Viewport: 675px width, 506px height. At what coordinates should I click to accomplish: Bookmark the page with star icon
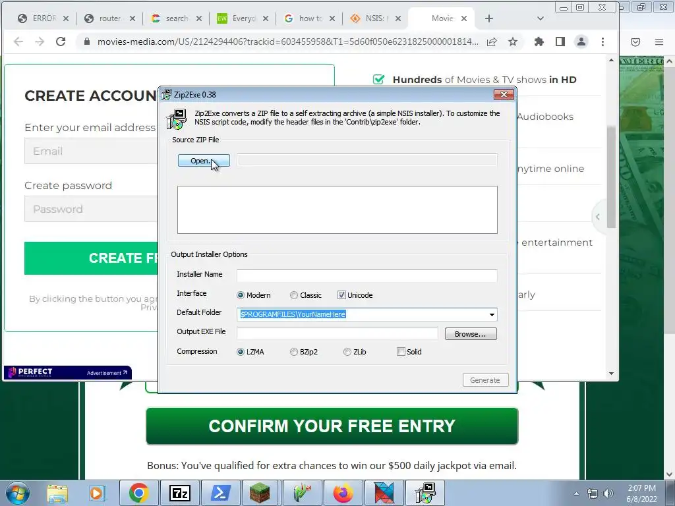pyautogui.click(x=513, y=42)
